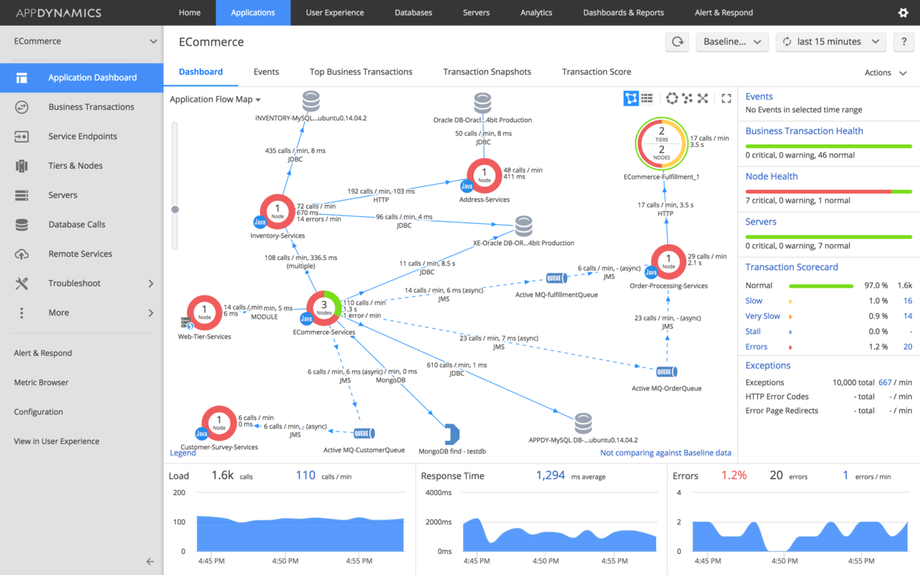Switch to Transaction Snapshots tab

[x=487, y=72]
